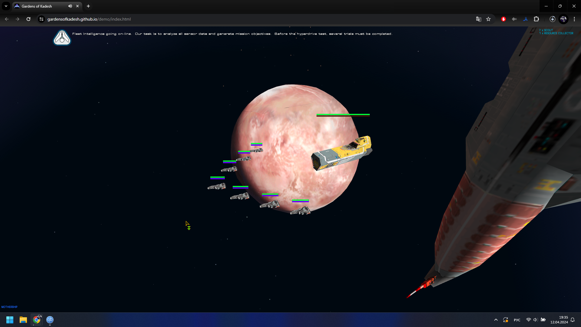Open the volume tray icon
581x327 pixels.
[x=535, y=320]
